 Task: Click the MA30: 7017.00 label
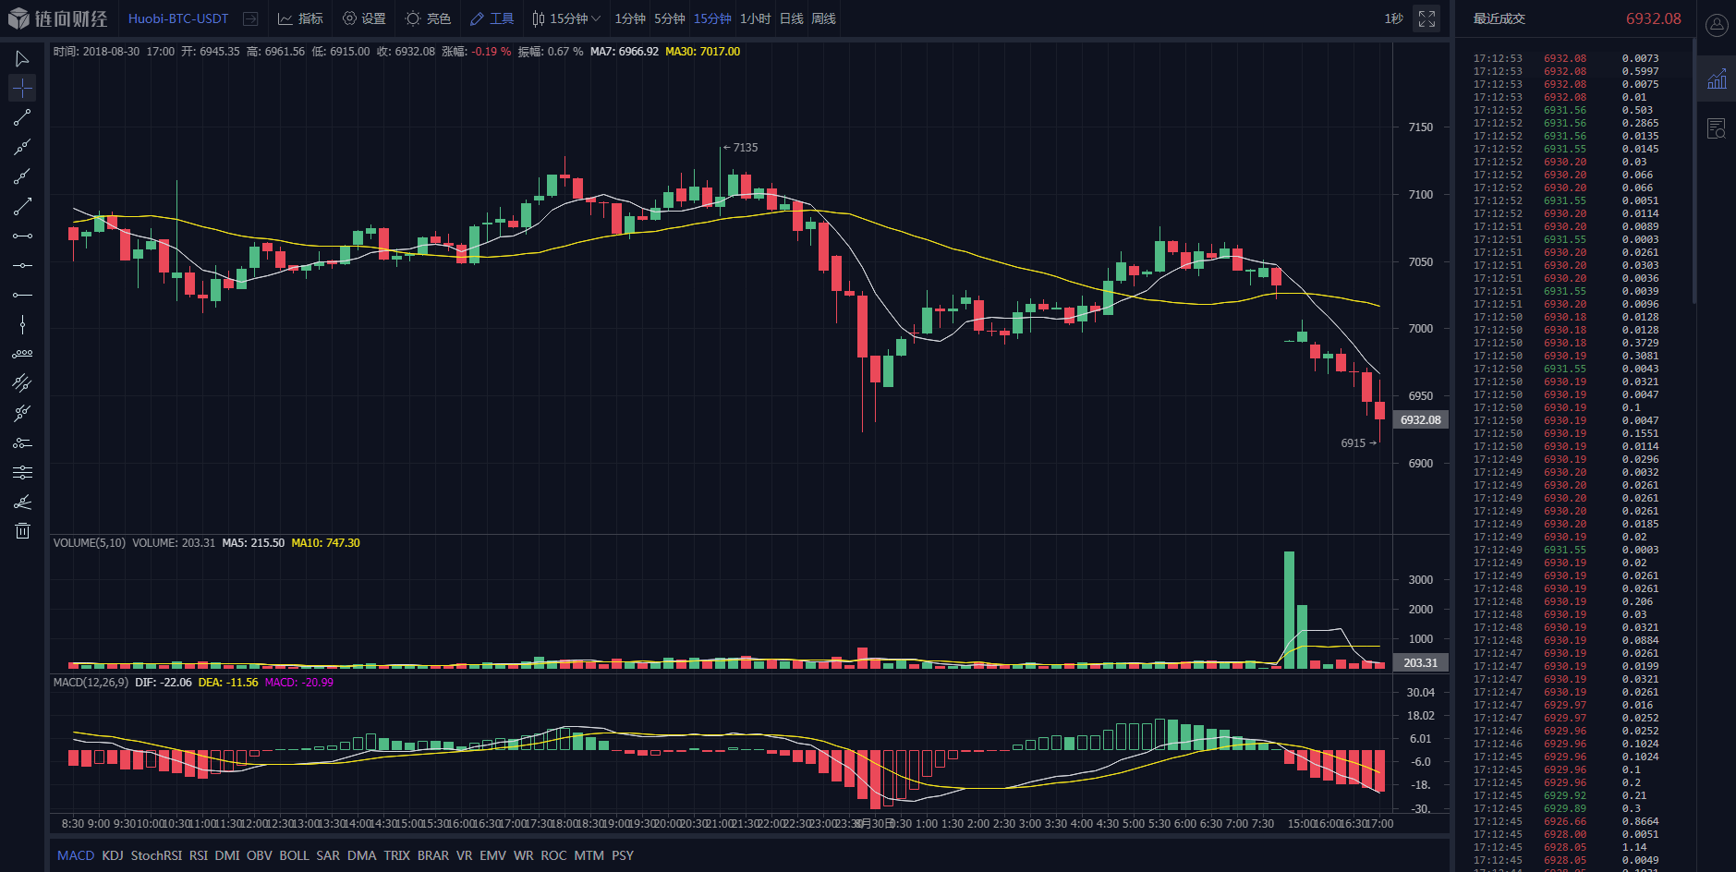coord(702,52)
